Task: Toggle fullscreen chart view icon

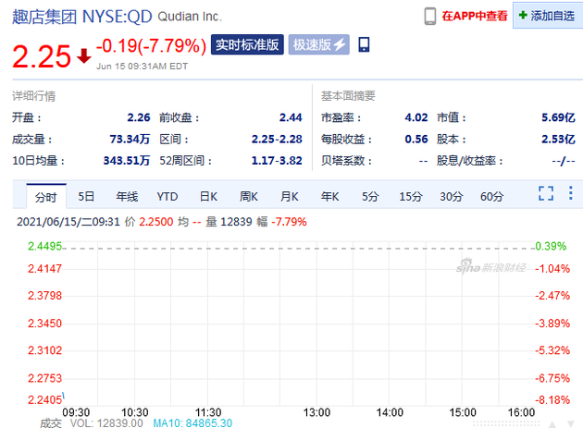Action: click(546, 194)
